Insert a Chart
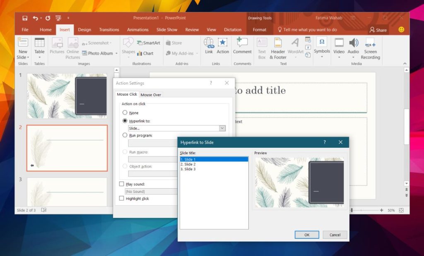 pos(146,53)
